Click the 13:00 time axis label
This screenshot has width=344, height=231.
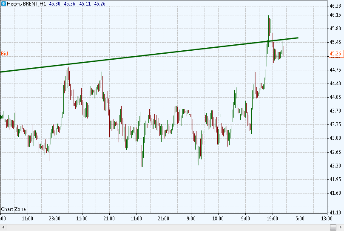pos(327,219)
